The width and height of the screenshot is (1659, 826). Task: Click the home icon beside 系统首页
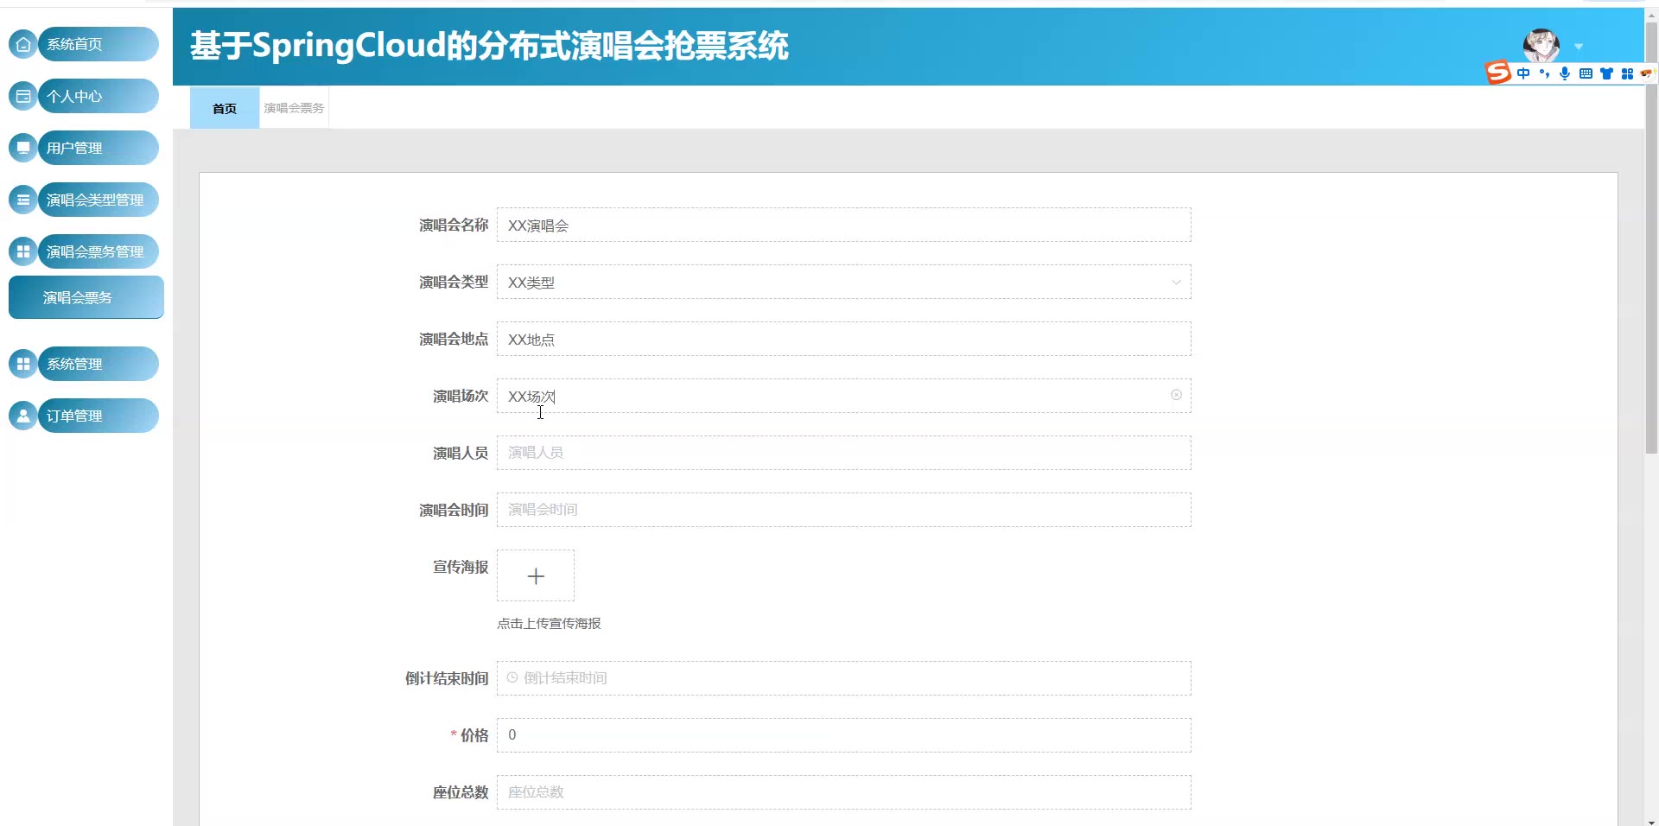tap(23, 44)
